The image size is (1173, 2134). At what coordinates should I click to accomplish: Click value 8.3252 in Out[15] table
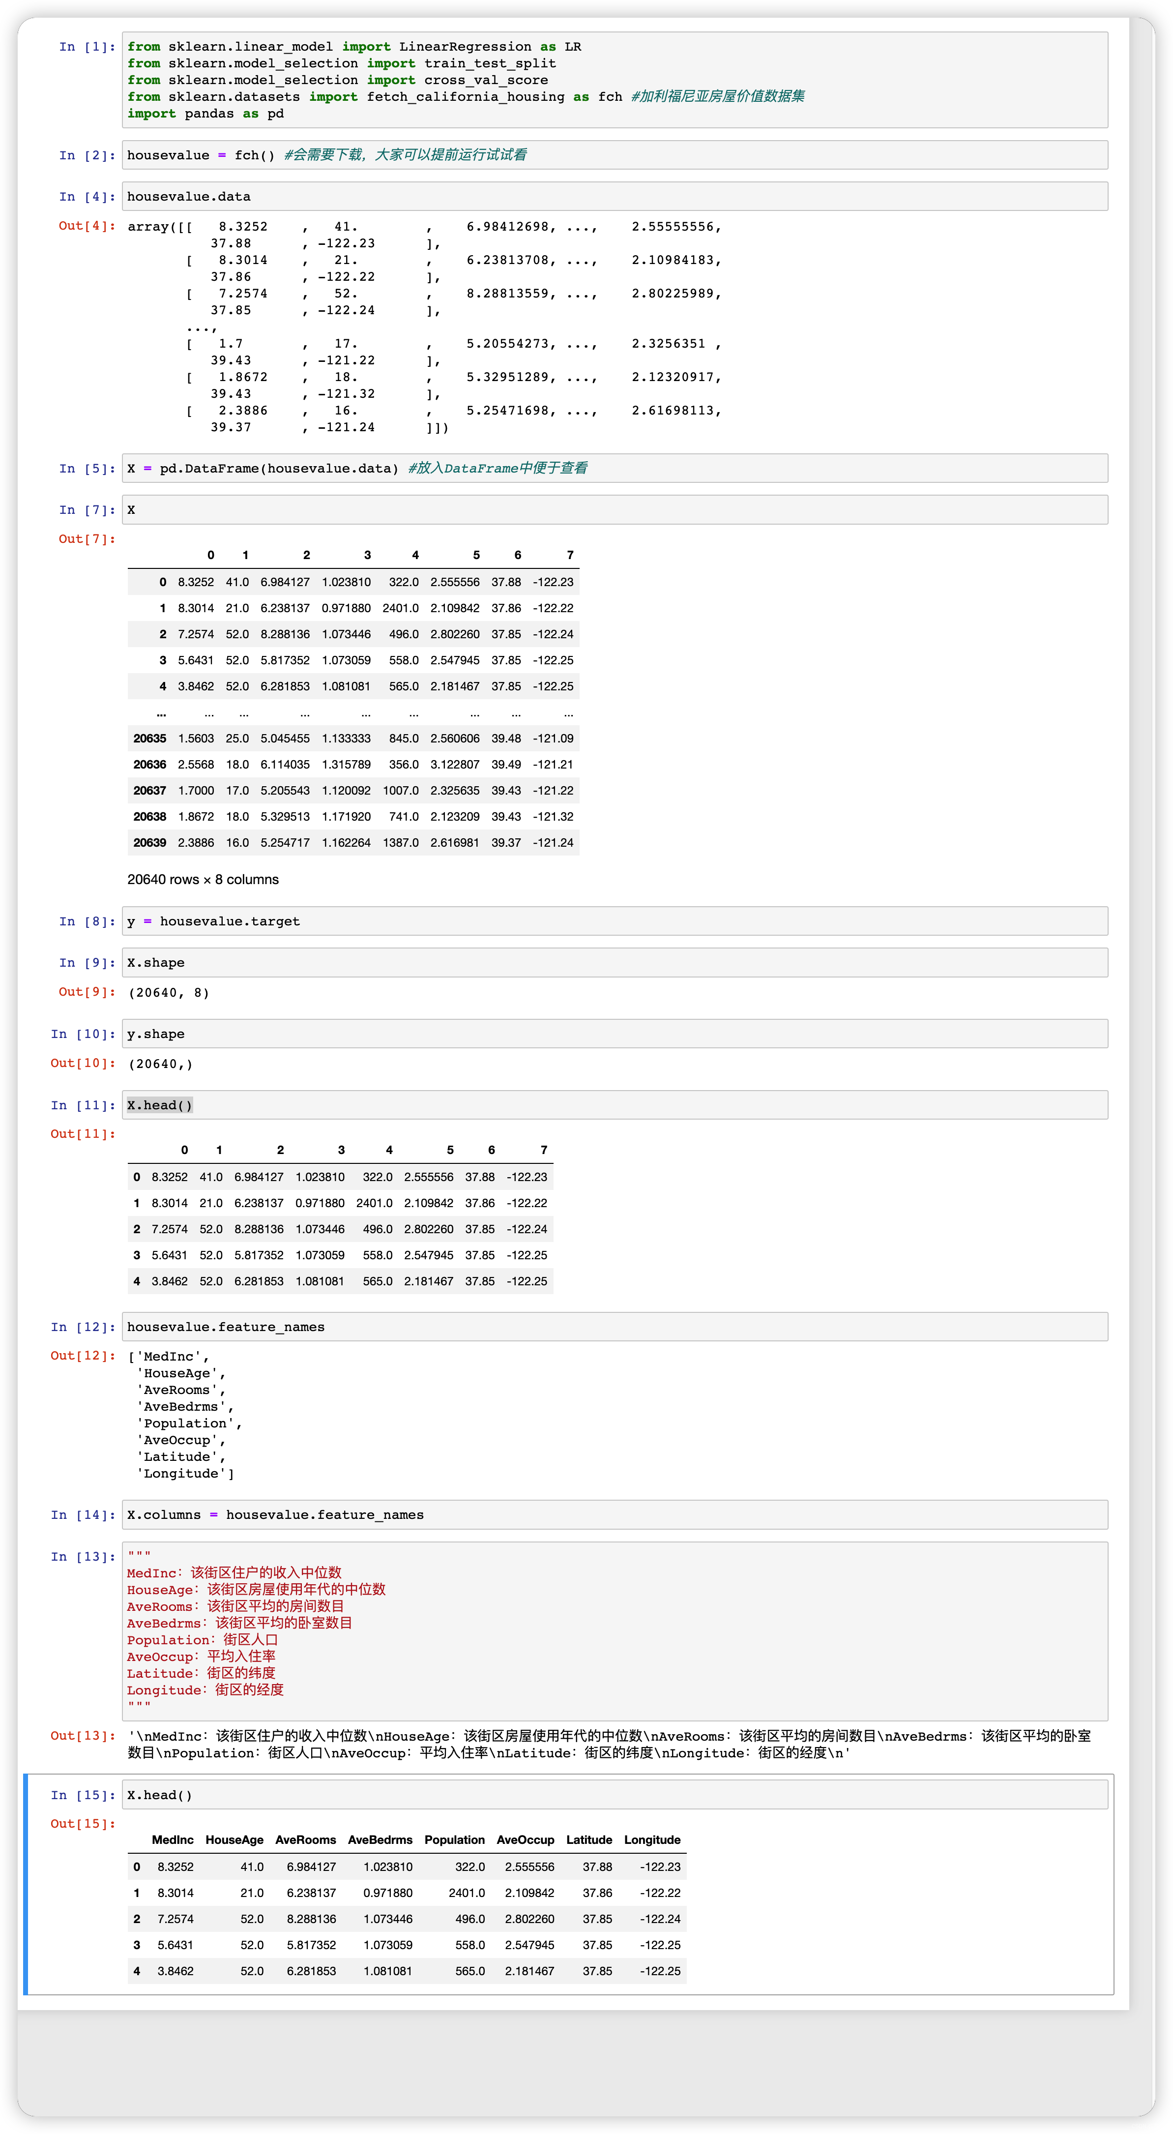coord(176,1867)
